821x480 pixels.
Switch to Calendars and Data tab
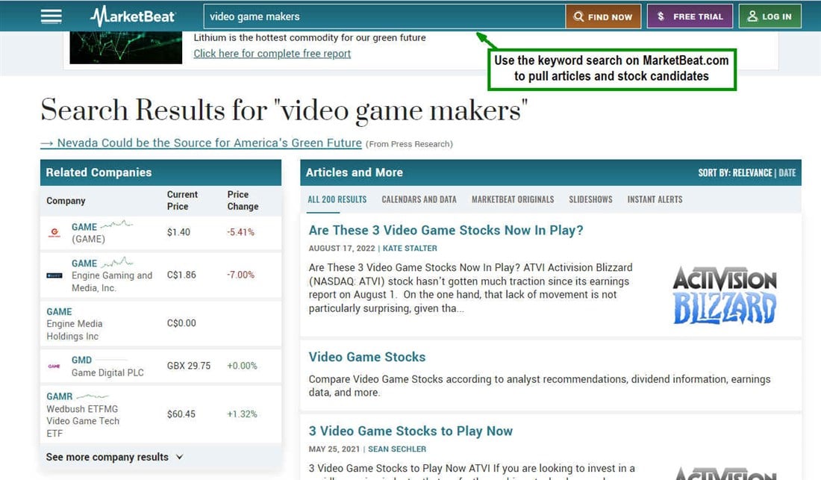click(x=419, y=199)
